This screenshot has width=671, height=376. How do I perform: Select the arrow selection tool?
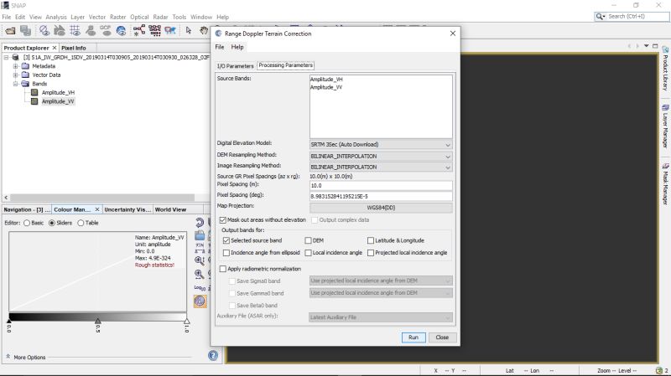(x=189, y=30)
